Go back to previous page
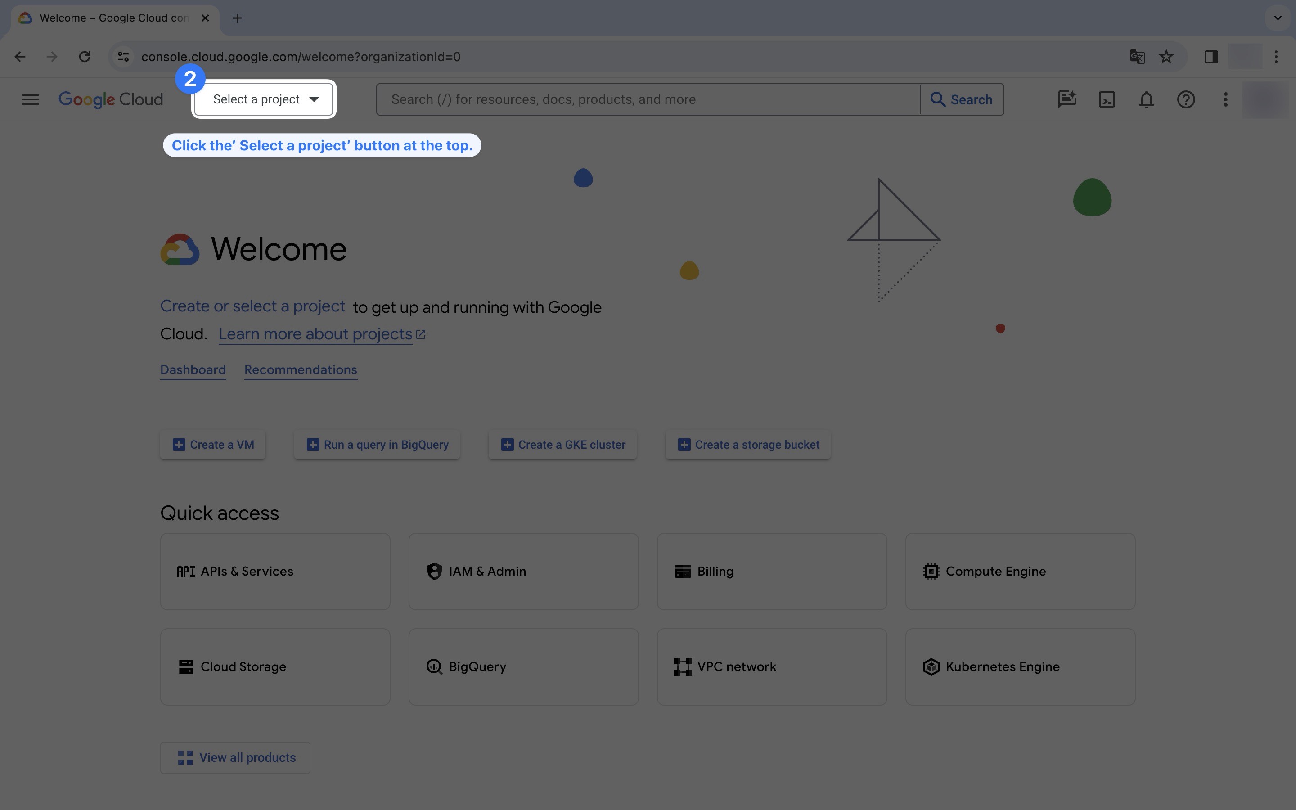 [x=20, y=57]
